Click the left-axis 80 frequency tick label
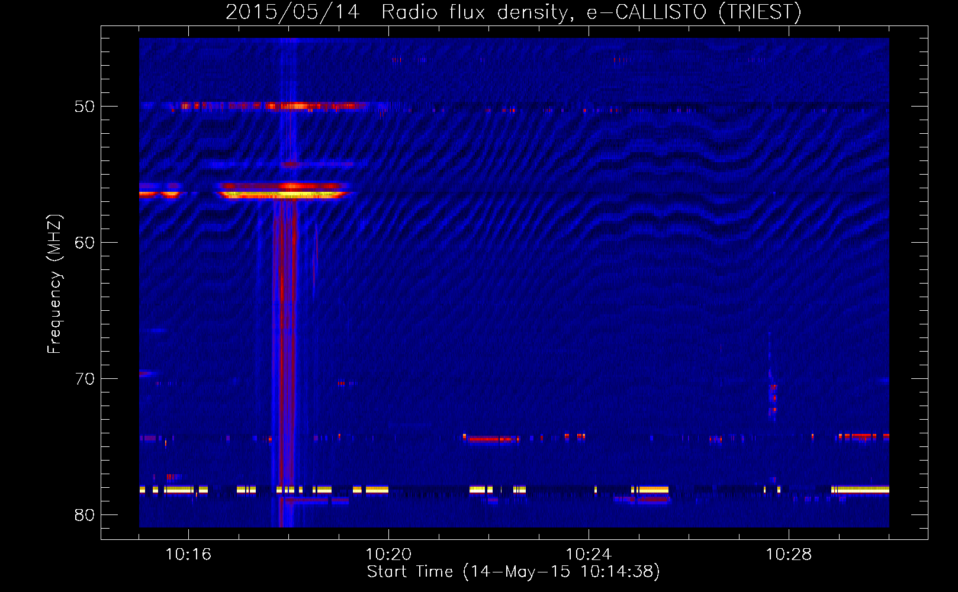958x592 pixels. (85, 515)
